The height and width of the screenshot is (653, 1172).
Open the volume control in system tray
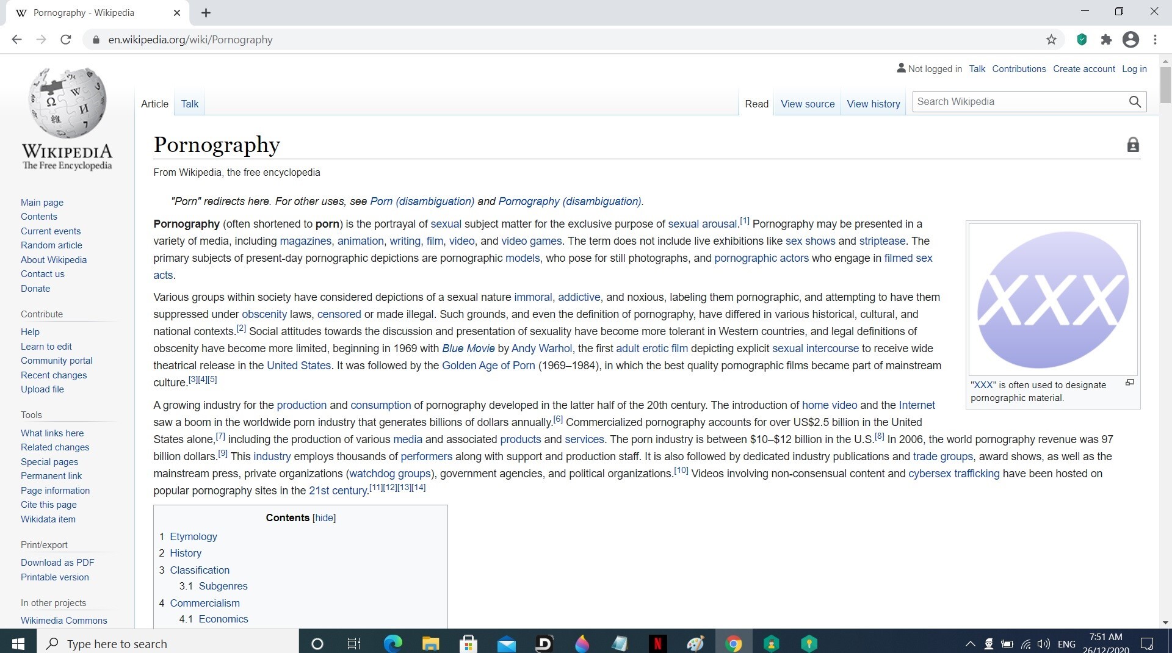point(1043,644)
